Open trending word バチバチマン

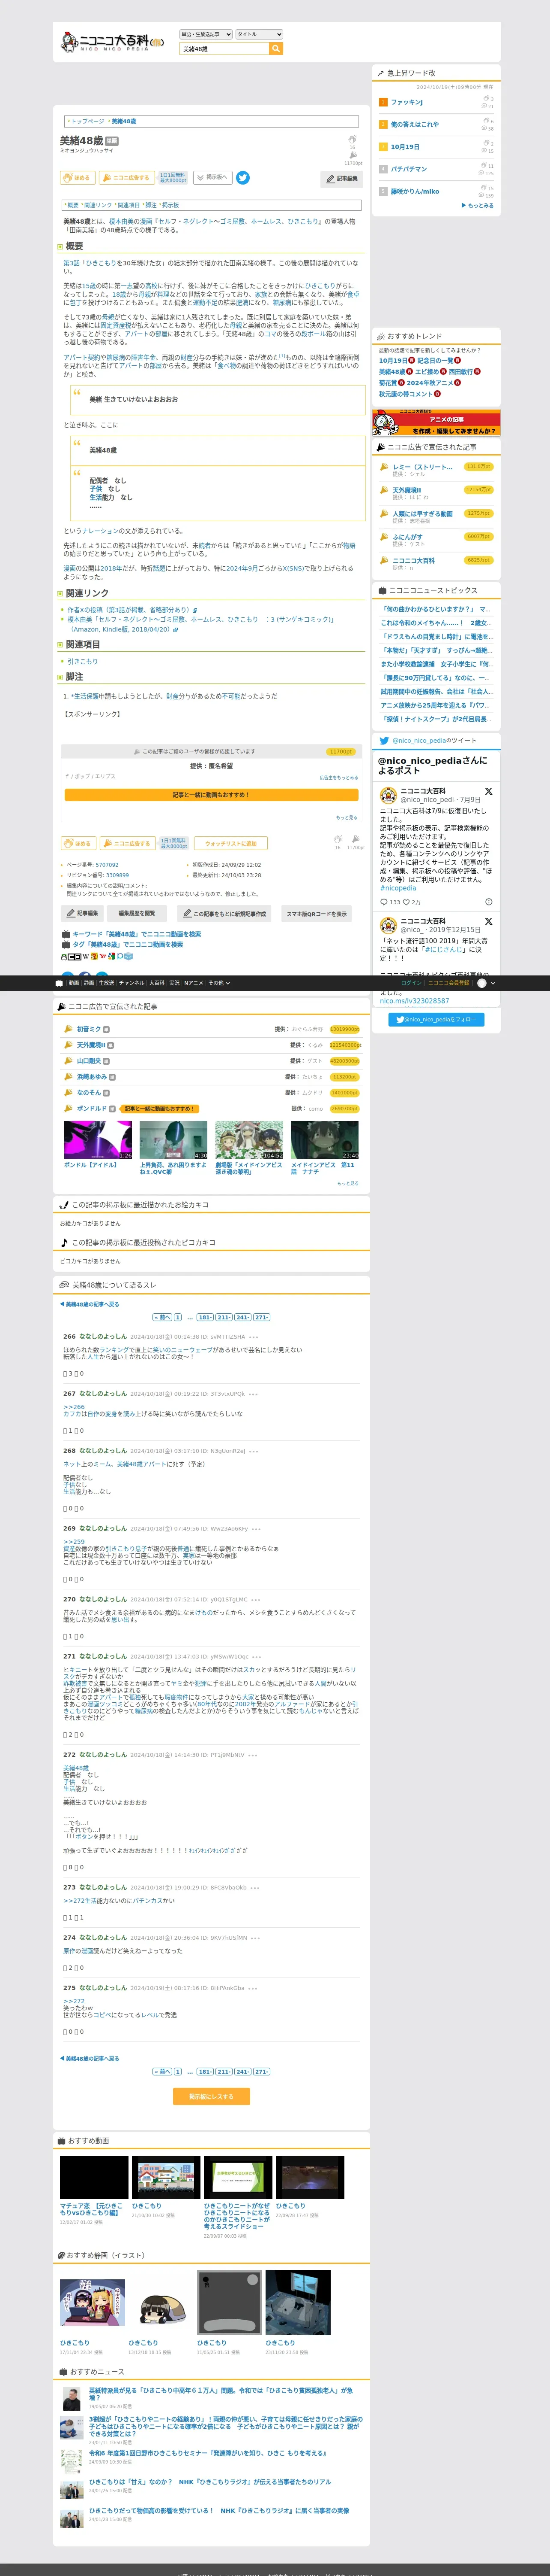pos(408,169)
